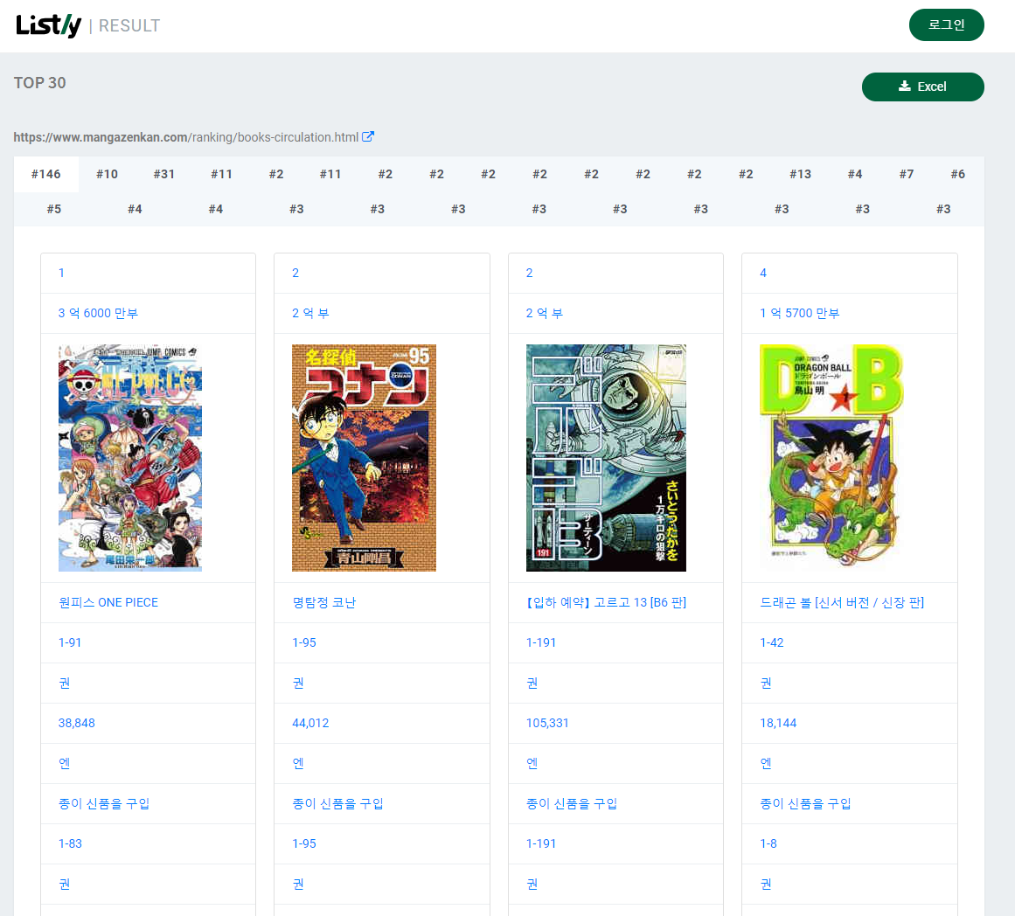Select the #7 tab
1015x916 pixels.
907,174
